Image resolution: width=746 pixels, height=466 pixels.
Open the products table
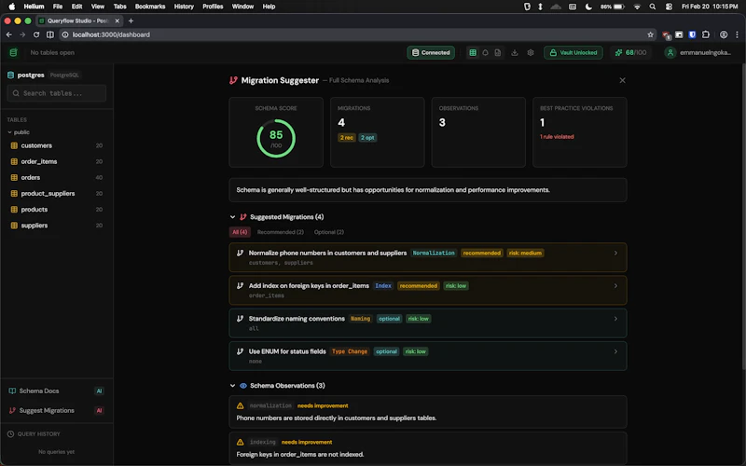tap(57, 209)
